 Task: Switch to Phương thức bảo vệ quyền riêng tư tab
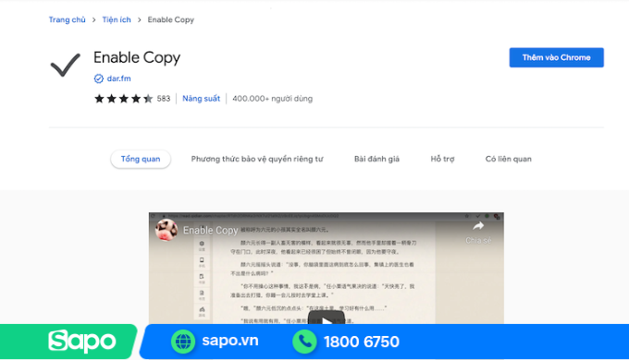(257, 159)
